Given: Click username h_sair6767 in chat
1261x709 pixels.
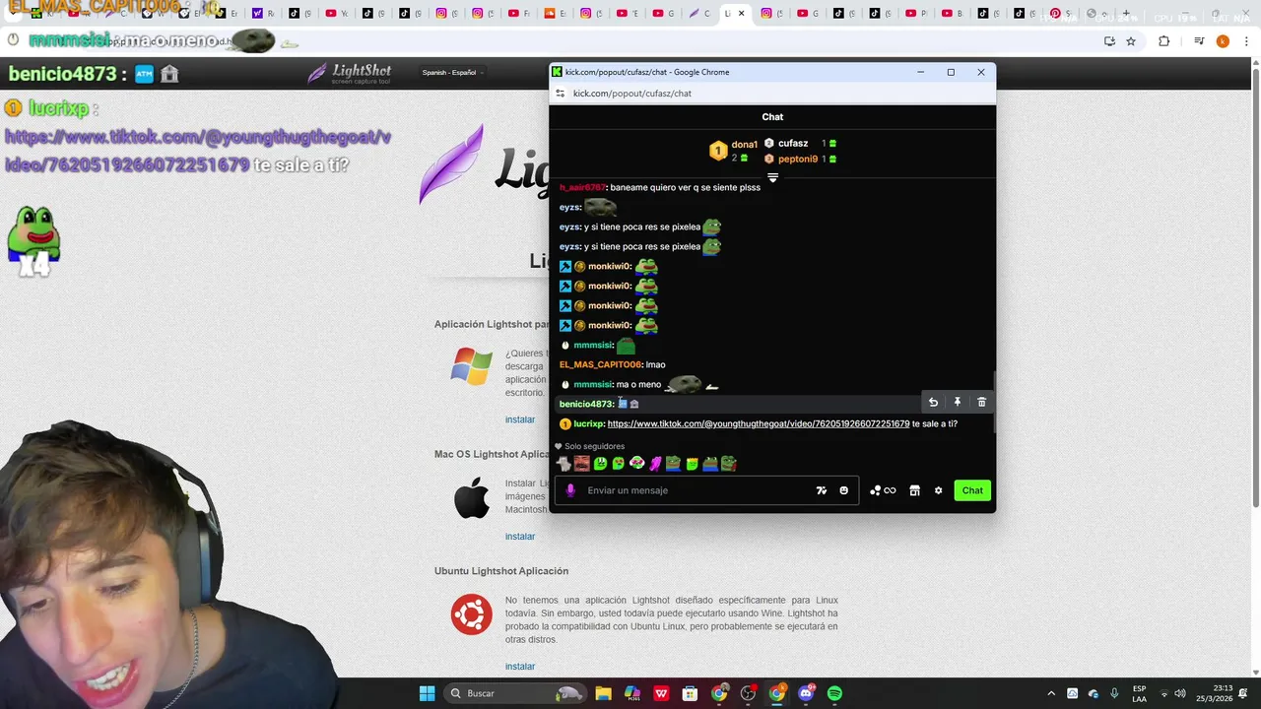Looking at the screenshot, I should click(582, 187).
